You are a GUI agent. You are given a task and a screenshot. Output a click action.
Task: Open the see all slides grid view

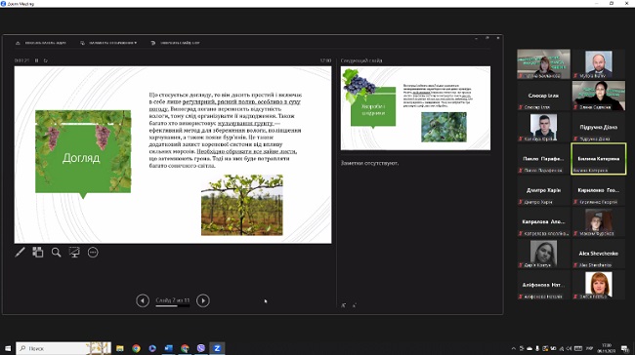click(38, 253)
